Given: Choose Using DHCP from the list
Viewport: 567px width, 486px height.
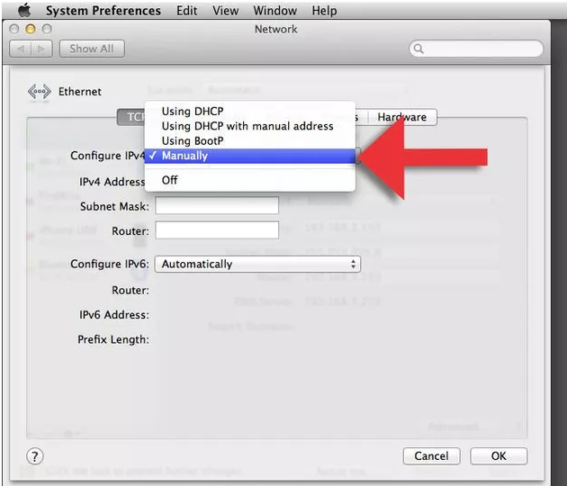Looking at the screenshot, I should [x=250, y=111].
